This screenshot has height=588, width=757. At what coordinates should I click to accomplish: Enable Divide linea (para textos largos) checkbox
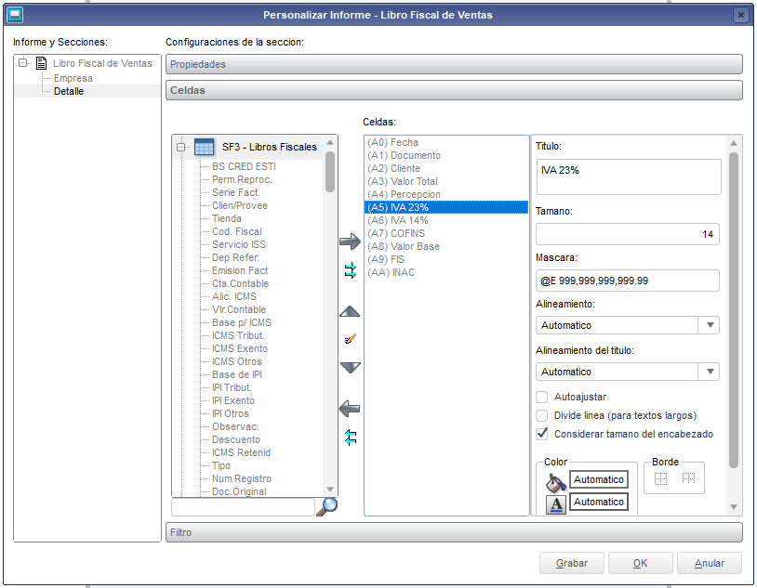tap(542, 415)
